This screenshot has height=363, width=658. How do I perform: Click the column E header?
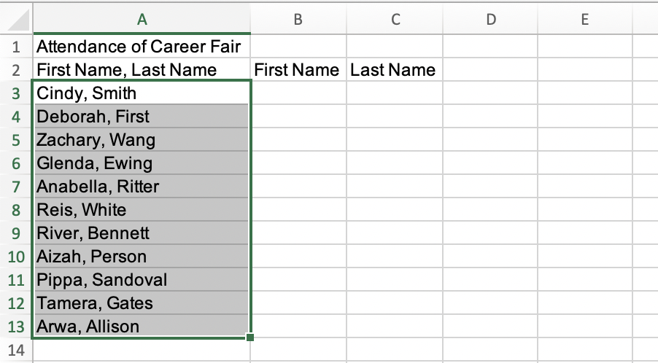[x=584, y=20]
